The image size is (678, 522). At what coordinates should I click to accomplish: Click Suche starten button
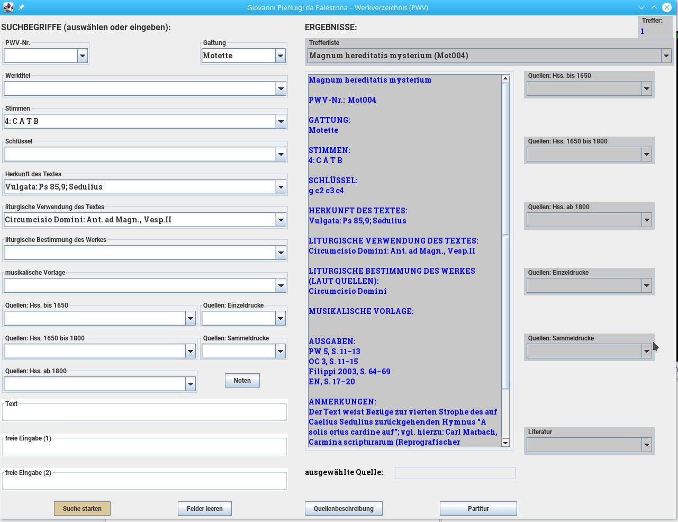tap(82, 508)
